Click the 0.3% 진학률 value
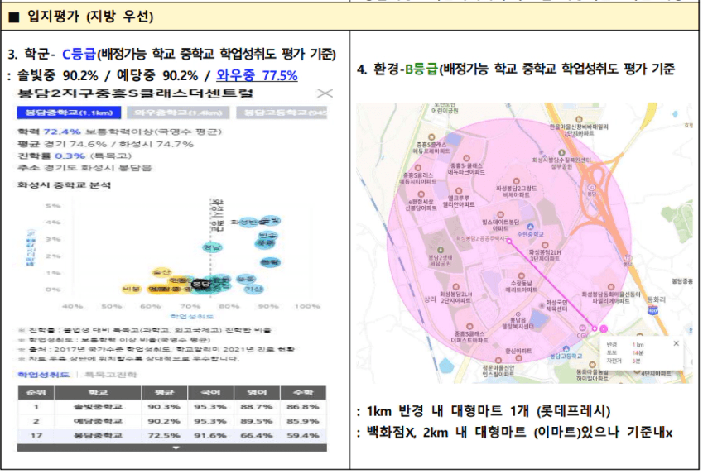 click(70, 156)
